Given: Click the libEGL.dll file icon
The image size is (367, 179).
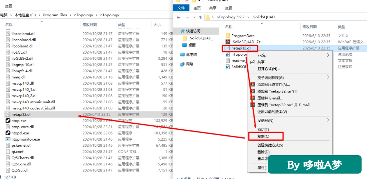Looking at the screenshot, I should coord(8,52).
